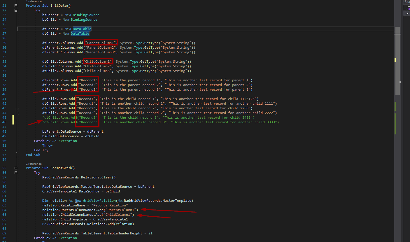
Task: Collapse the FormatGrid sub outline box
Action: (x=16, y=168)
